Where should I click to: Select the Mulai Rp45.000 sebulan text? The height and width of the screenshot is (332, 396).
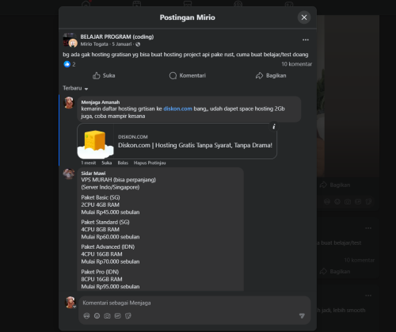pyautogui.click(x=110, y=212)
